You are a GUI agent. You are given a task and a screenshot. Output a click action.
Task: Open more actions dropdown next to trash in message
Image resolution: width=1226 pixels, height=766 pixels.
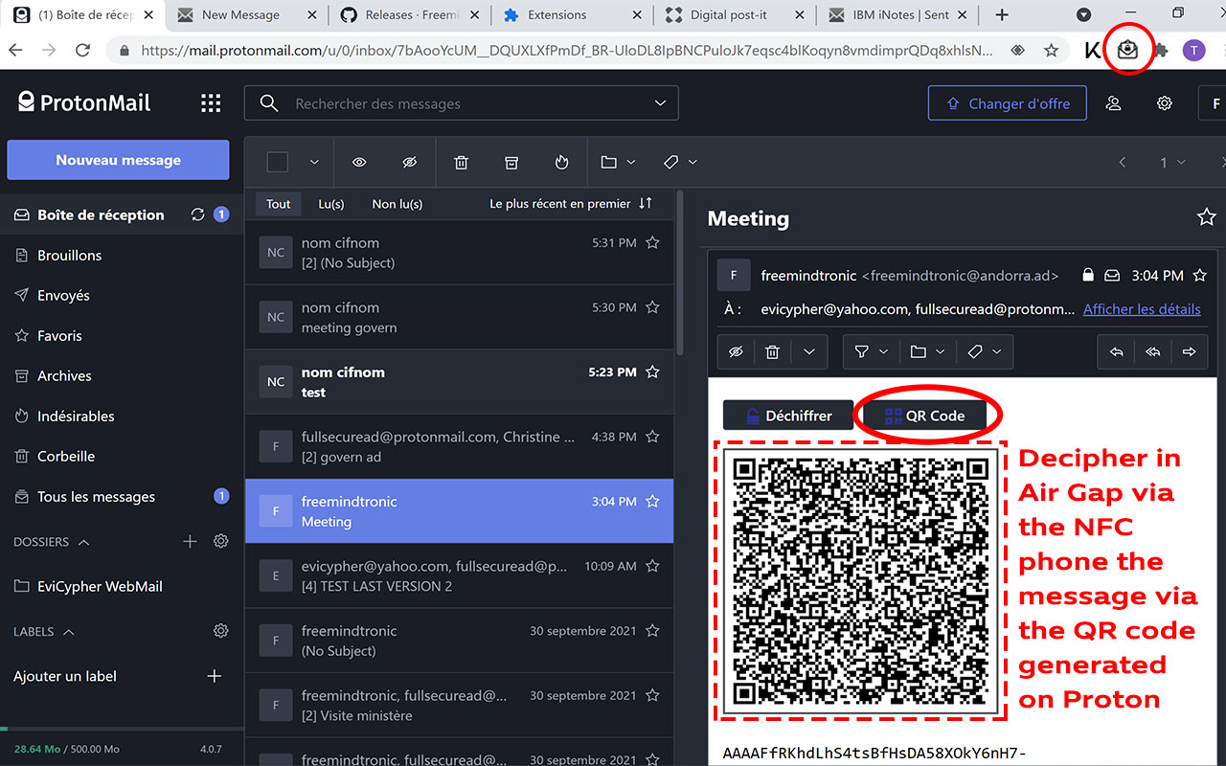coord(809,352)
